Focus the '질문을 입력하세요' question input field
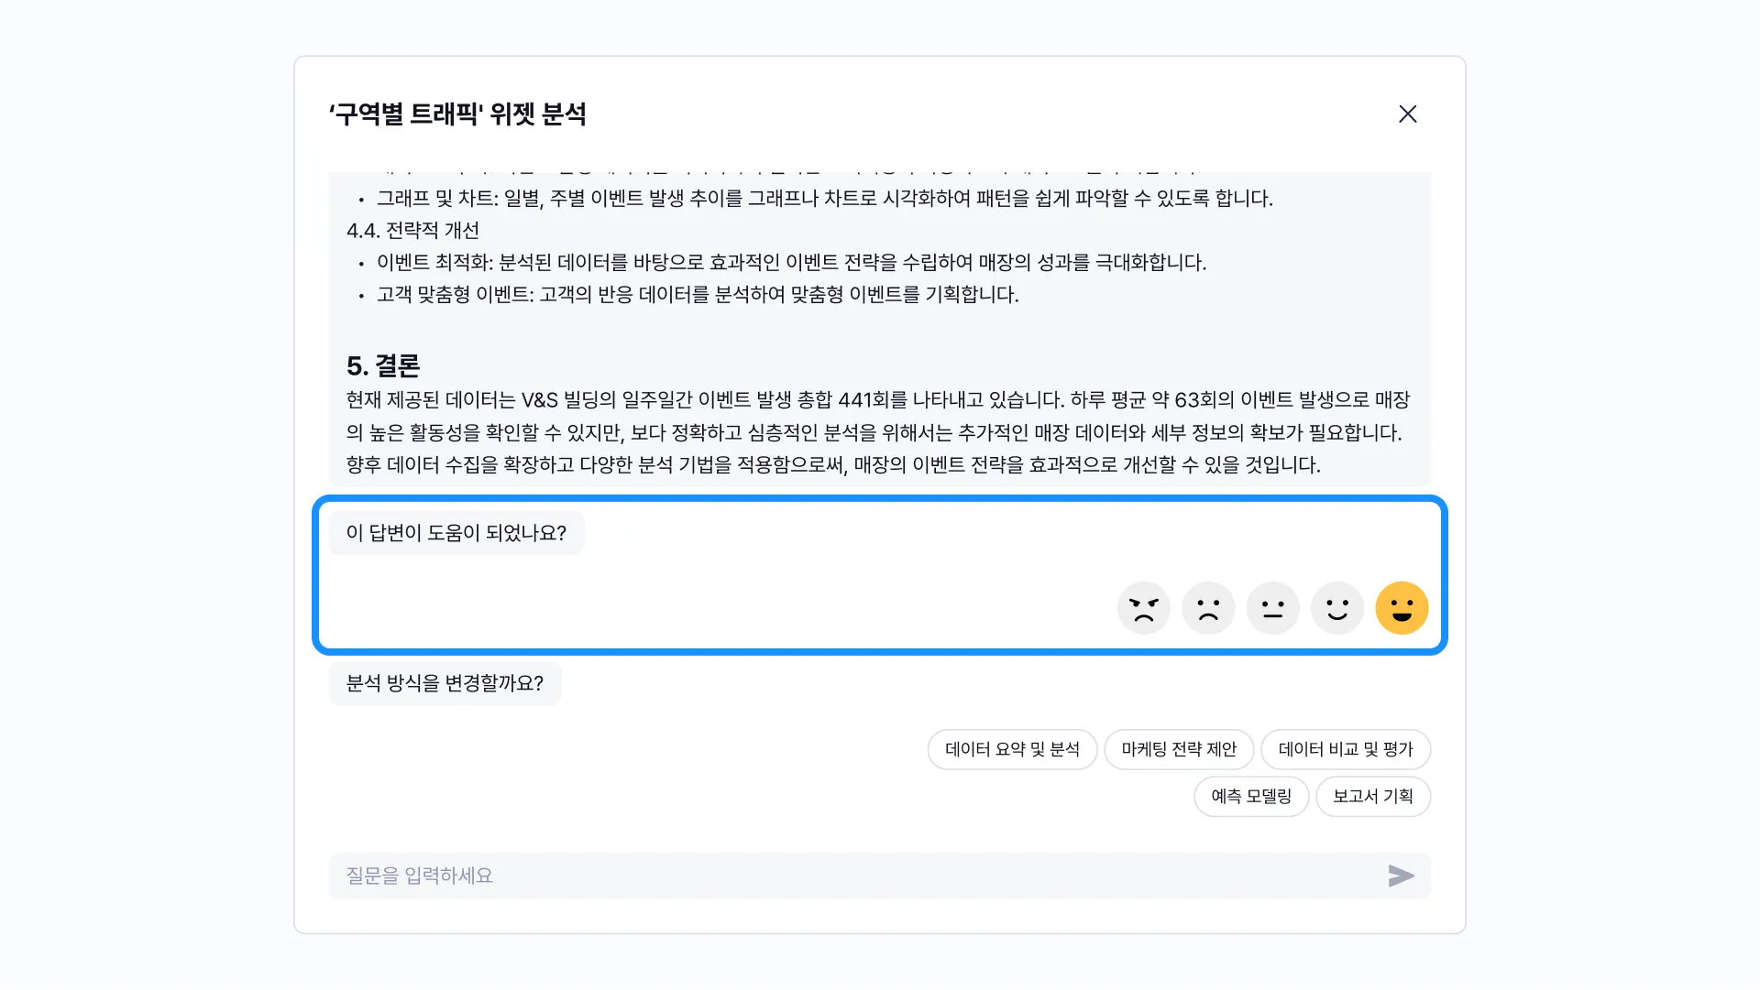1760x990 pixels. click(852, 876)
